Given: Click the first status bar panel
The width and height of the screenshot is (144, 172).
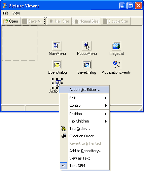Looking at the screenshot, I should pyautogui.click(x=13, y=108).
